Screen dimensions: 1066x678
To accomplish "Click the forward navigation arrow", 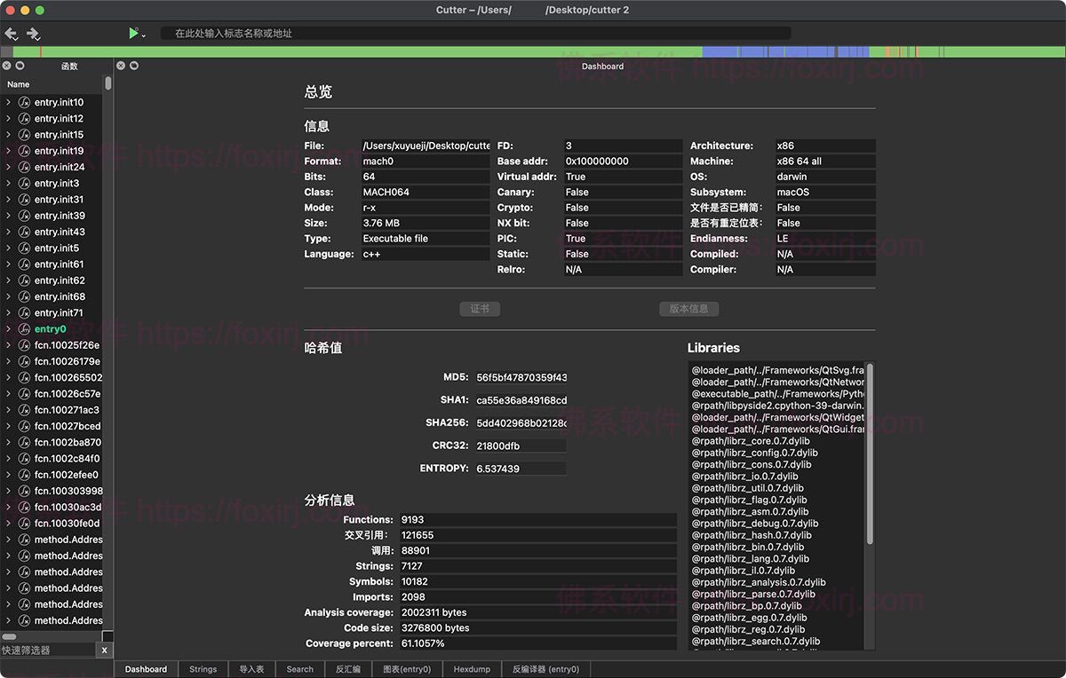I will (33, 34).
